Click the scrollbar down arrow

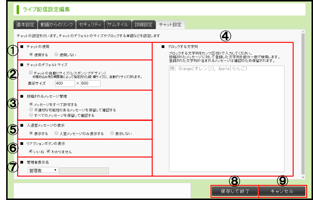[303, 178]
